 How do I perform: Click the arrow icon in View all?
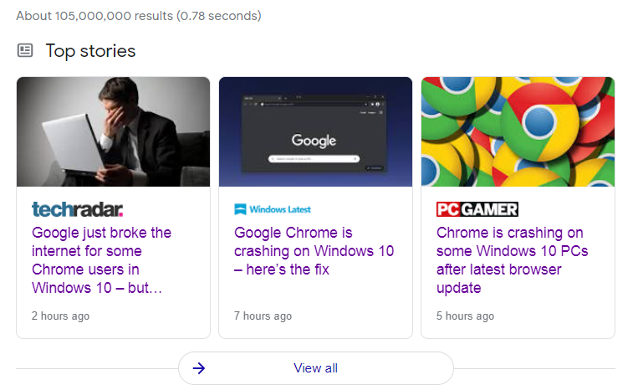click(x=199, y=368)
